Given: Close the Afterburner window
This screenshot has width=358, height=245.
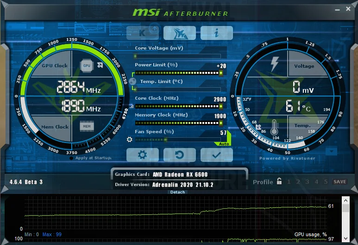Looking at the screenshot, I should pyautogui.click(x=348, y=9).
